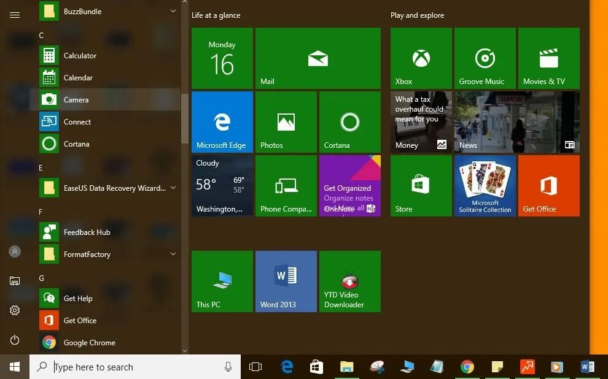Open the YTD Video Downloader tile

(x=350, y=281)
